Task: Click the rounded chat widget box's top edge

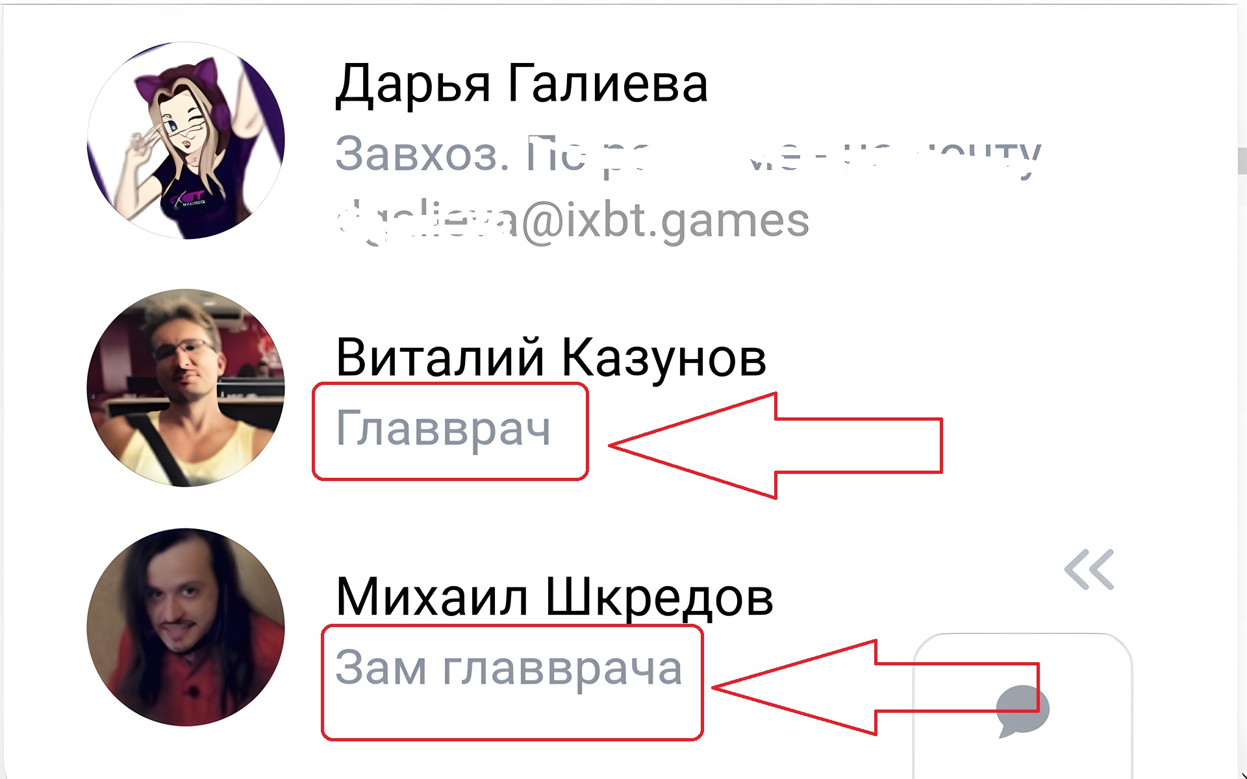Action: (1023, 634)
